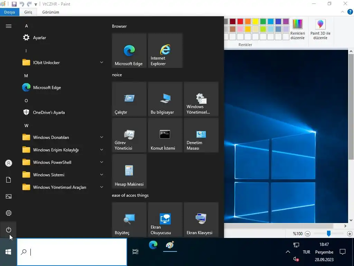The height and width of the screenshot is (266, 354).
Task: Open the Internet Explorer tile
Action: click(165, 51)
